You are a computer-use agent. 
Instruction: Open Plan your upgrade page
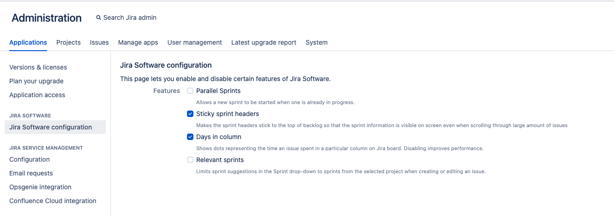[36, 81]
